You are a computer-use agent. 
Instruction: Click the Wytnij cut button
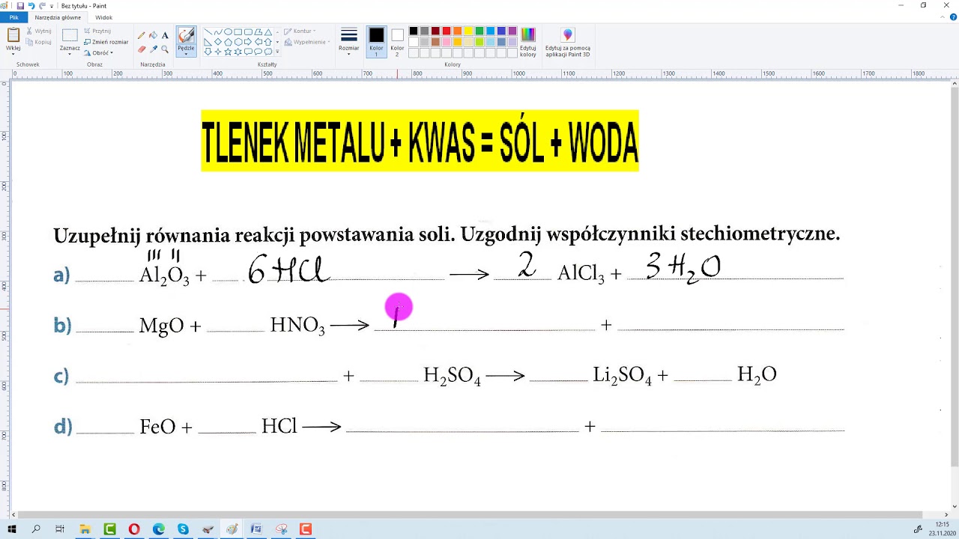click(38, 31)
